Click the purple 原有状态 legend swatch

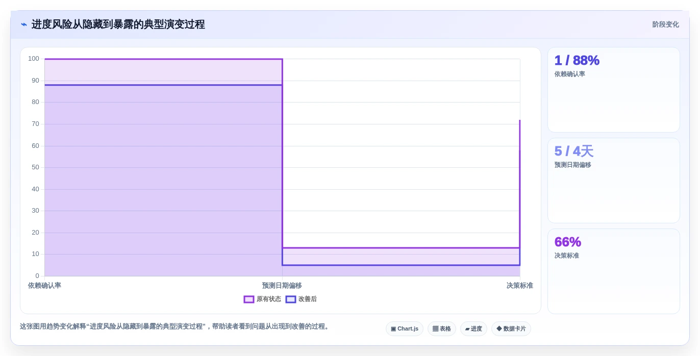(249, 299)
